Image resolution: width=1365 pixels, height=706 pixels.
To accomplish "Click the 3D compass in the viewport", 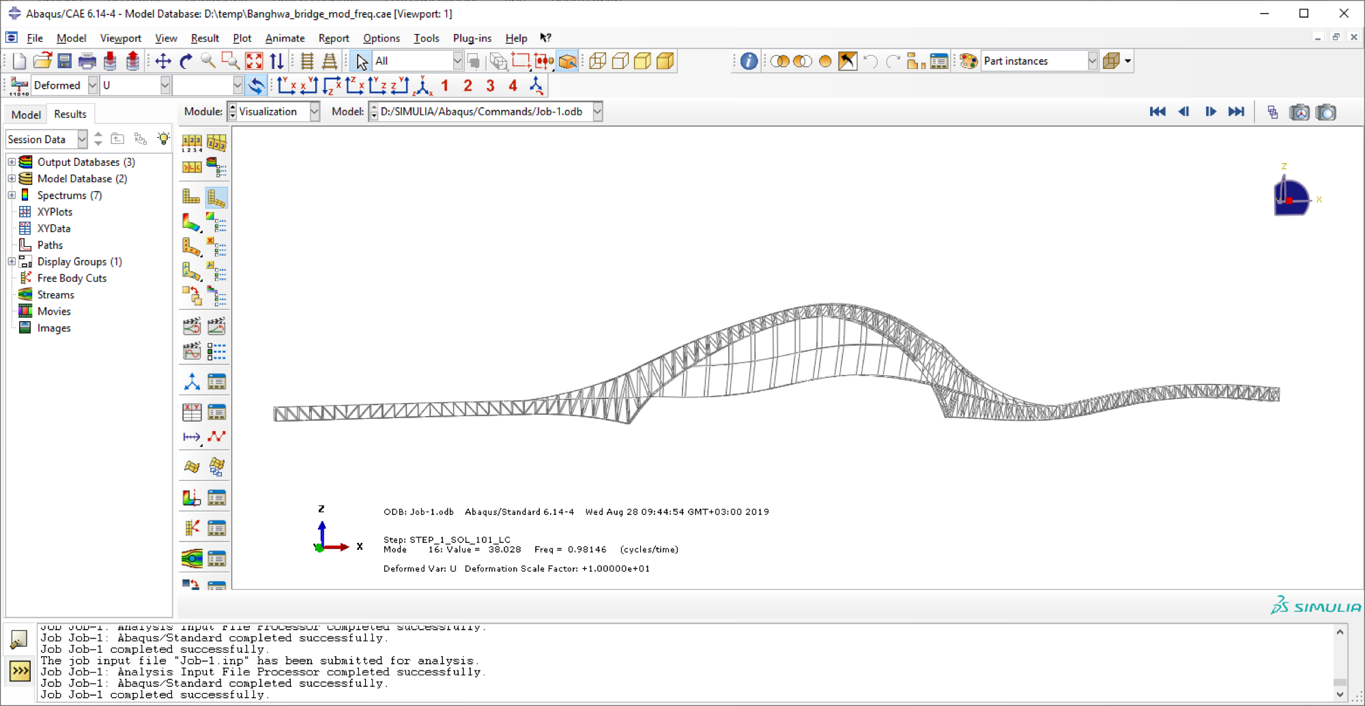I will (x=1292, y=198).
